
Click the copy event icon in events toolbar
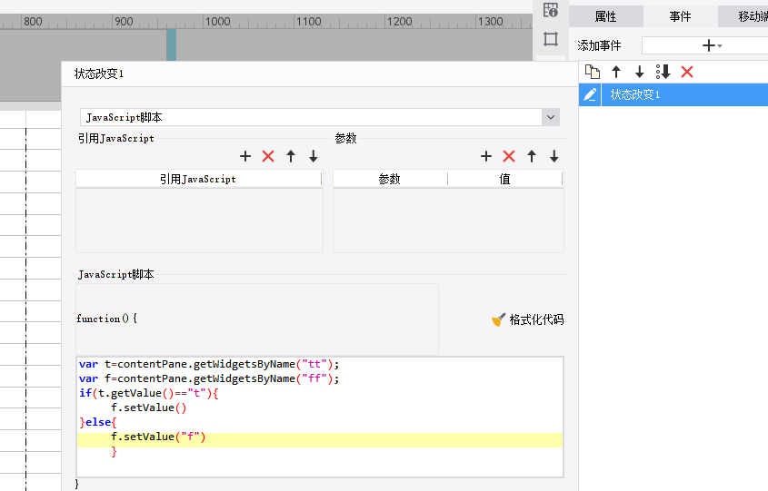[593, 72]
